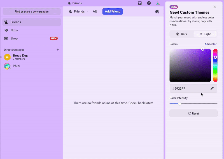This screenshot has height=159, width=224.
Task: Click the New Group DM icon
Action: pyautogui.click(x=157, y=11)
